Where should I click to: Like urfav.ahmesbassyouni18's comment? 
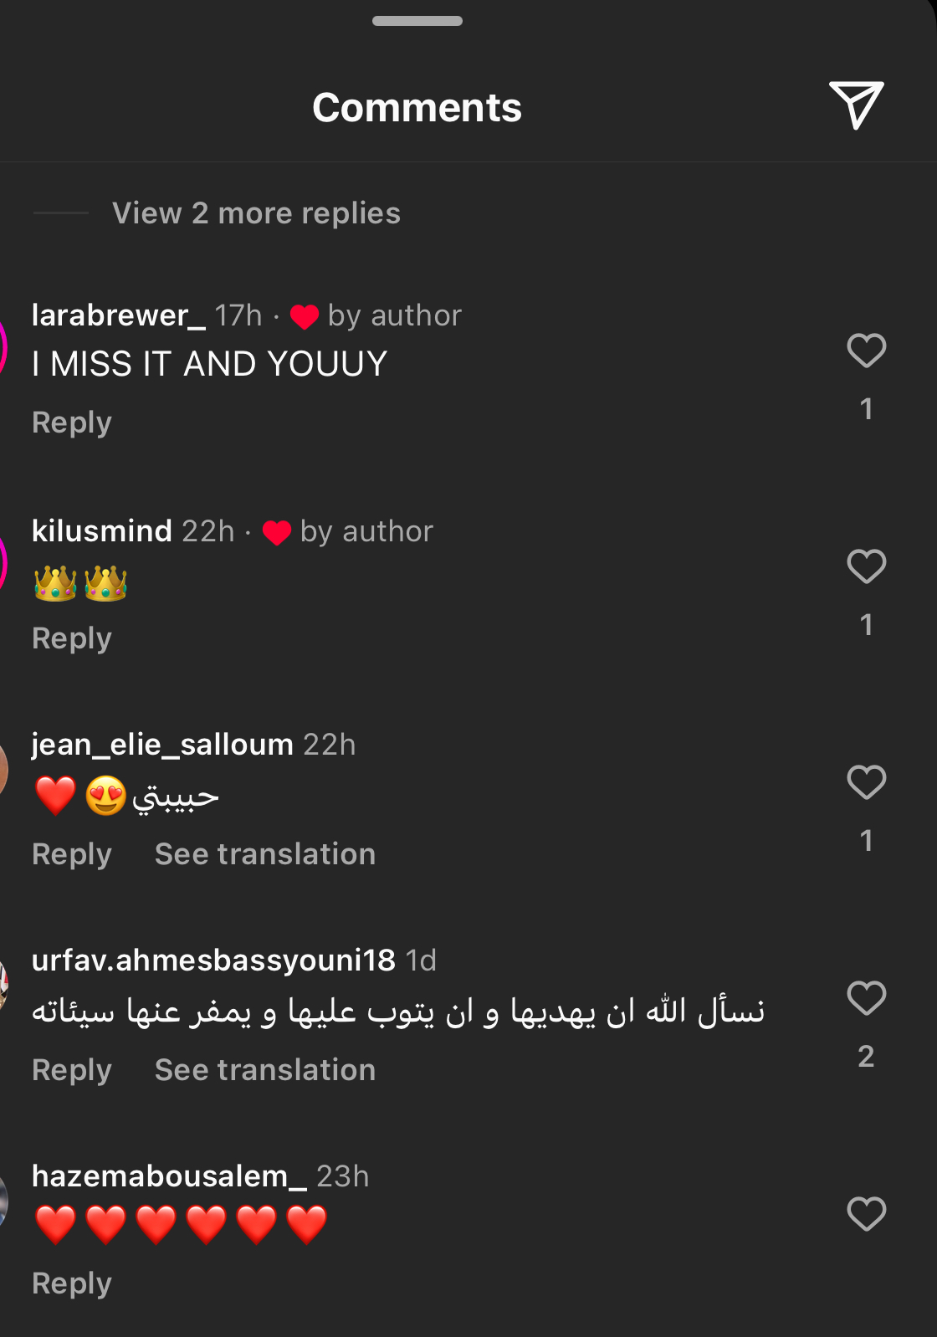(866, 998)
